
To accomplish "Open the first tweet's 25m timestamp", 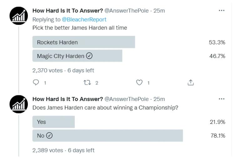I will (159, 11).
